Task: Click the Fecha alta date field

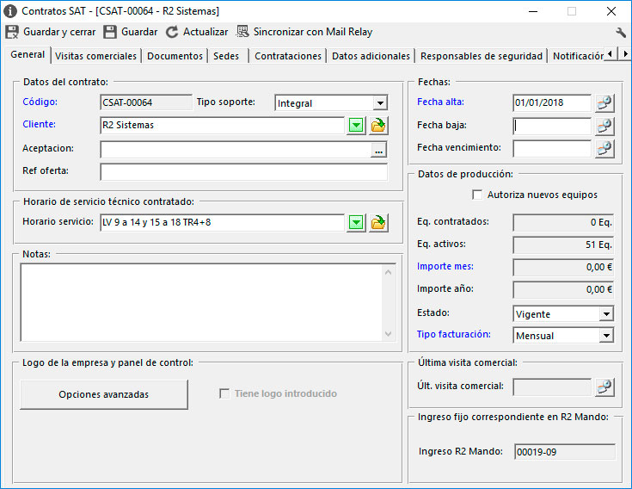Action: tap(552, 103)
